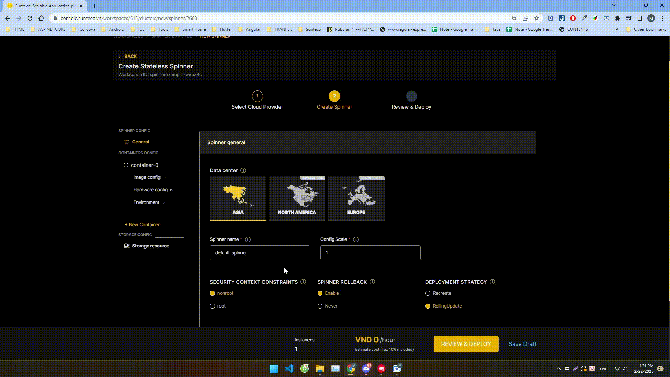Select the Recreate deployment strategy
Screen dimensions: 670x377
point(428,293)
